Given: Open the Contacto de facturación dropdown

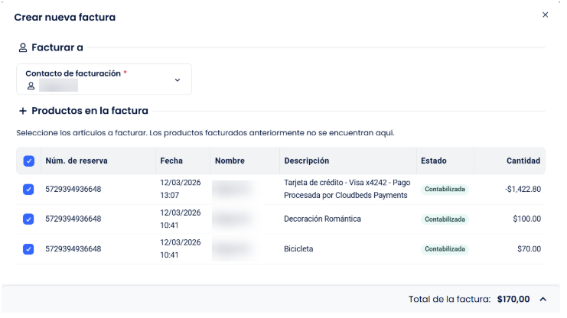Looking at the screenshot, I should pyautogui.click(x=178, y=79).
